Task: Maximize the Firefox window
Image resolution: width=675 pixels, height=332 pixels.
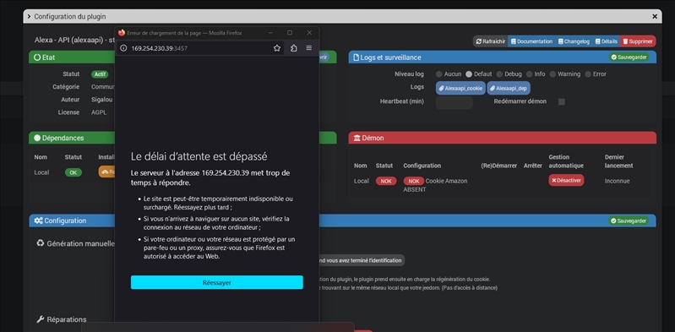Action: (290, 33)
